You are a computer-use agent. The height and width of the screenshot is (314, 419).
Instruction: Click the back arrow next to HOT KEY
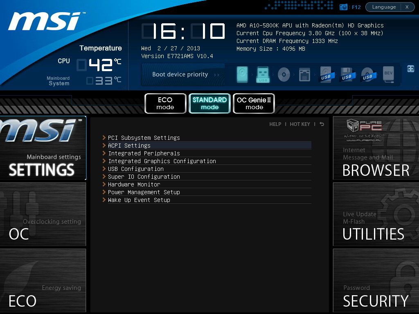tap(322, 124)
